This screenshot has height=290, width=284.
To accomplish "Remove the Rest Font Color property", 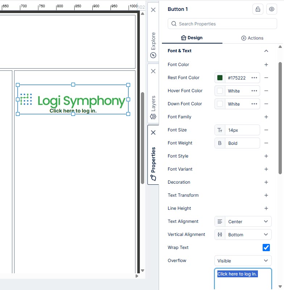I will (x=266, y=78).
